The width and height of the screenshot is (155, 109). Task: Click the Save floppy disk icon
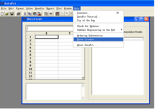12,14
